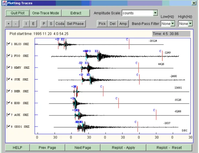Go to Prev. Page
199x153 pixels.
tap(47, 148)
